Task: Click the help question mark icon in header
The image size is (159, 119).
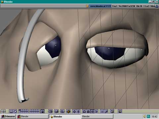Action: point(157,6)
